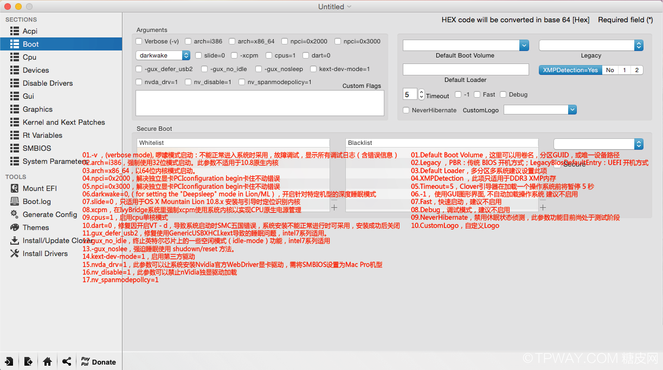Screen dimensions: 663x370
Task: Click the PayPal Donate button
Action: pyautogui.click(x=98, y=362)
